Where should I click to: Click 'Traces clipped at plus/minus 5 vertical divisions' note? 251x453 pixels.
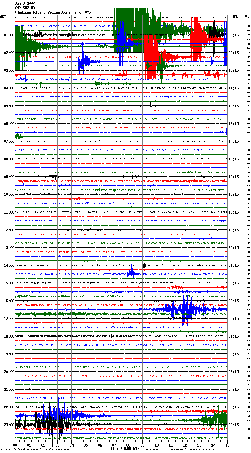tap(179, 449)
